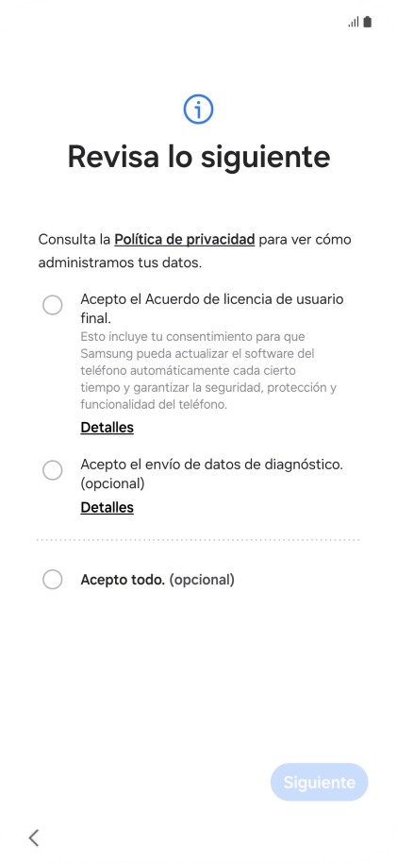Viewport: 397px width, 863px height.
Task: Tap the 'Acepto el envío de datos' label
Action: point(211,473)
